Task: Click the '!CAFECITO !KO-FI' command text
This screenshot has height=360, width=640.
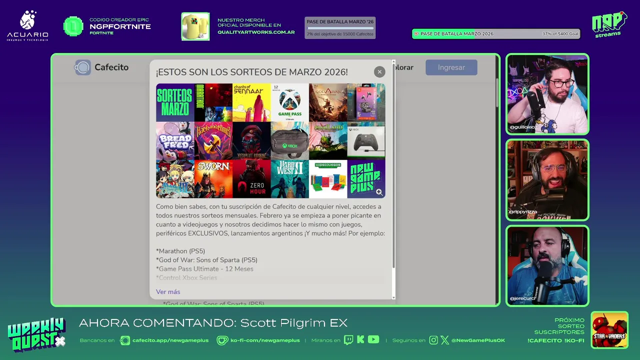Action: click(556, 341)
